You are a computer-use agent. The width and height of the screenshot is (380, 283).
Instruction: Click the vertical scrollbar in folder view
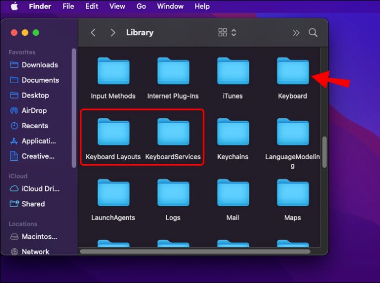[324, 151]
